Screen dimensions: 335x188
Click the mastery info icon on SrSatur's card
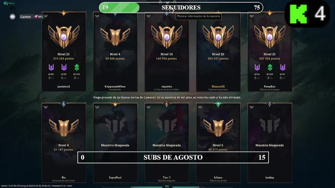(200, 107)
